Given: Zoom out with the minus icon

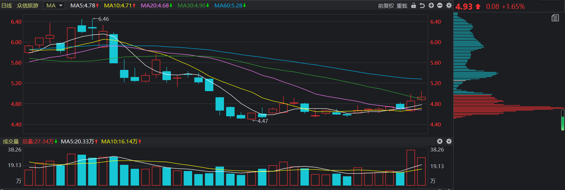Looking at the screenshot, I should 440,6.
